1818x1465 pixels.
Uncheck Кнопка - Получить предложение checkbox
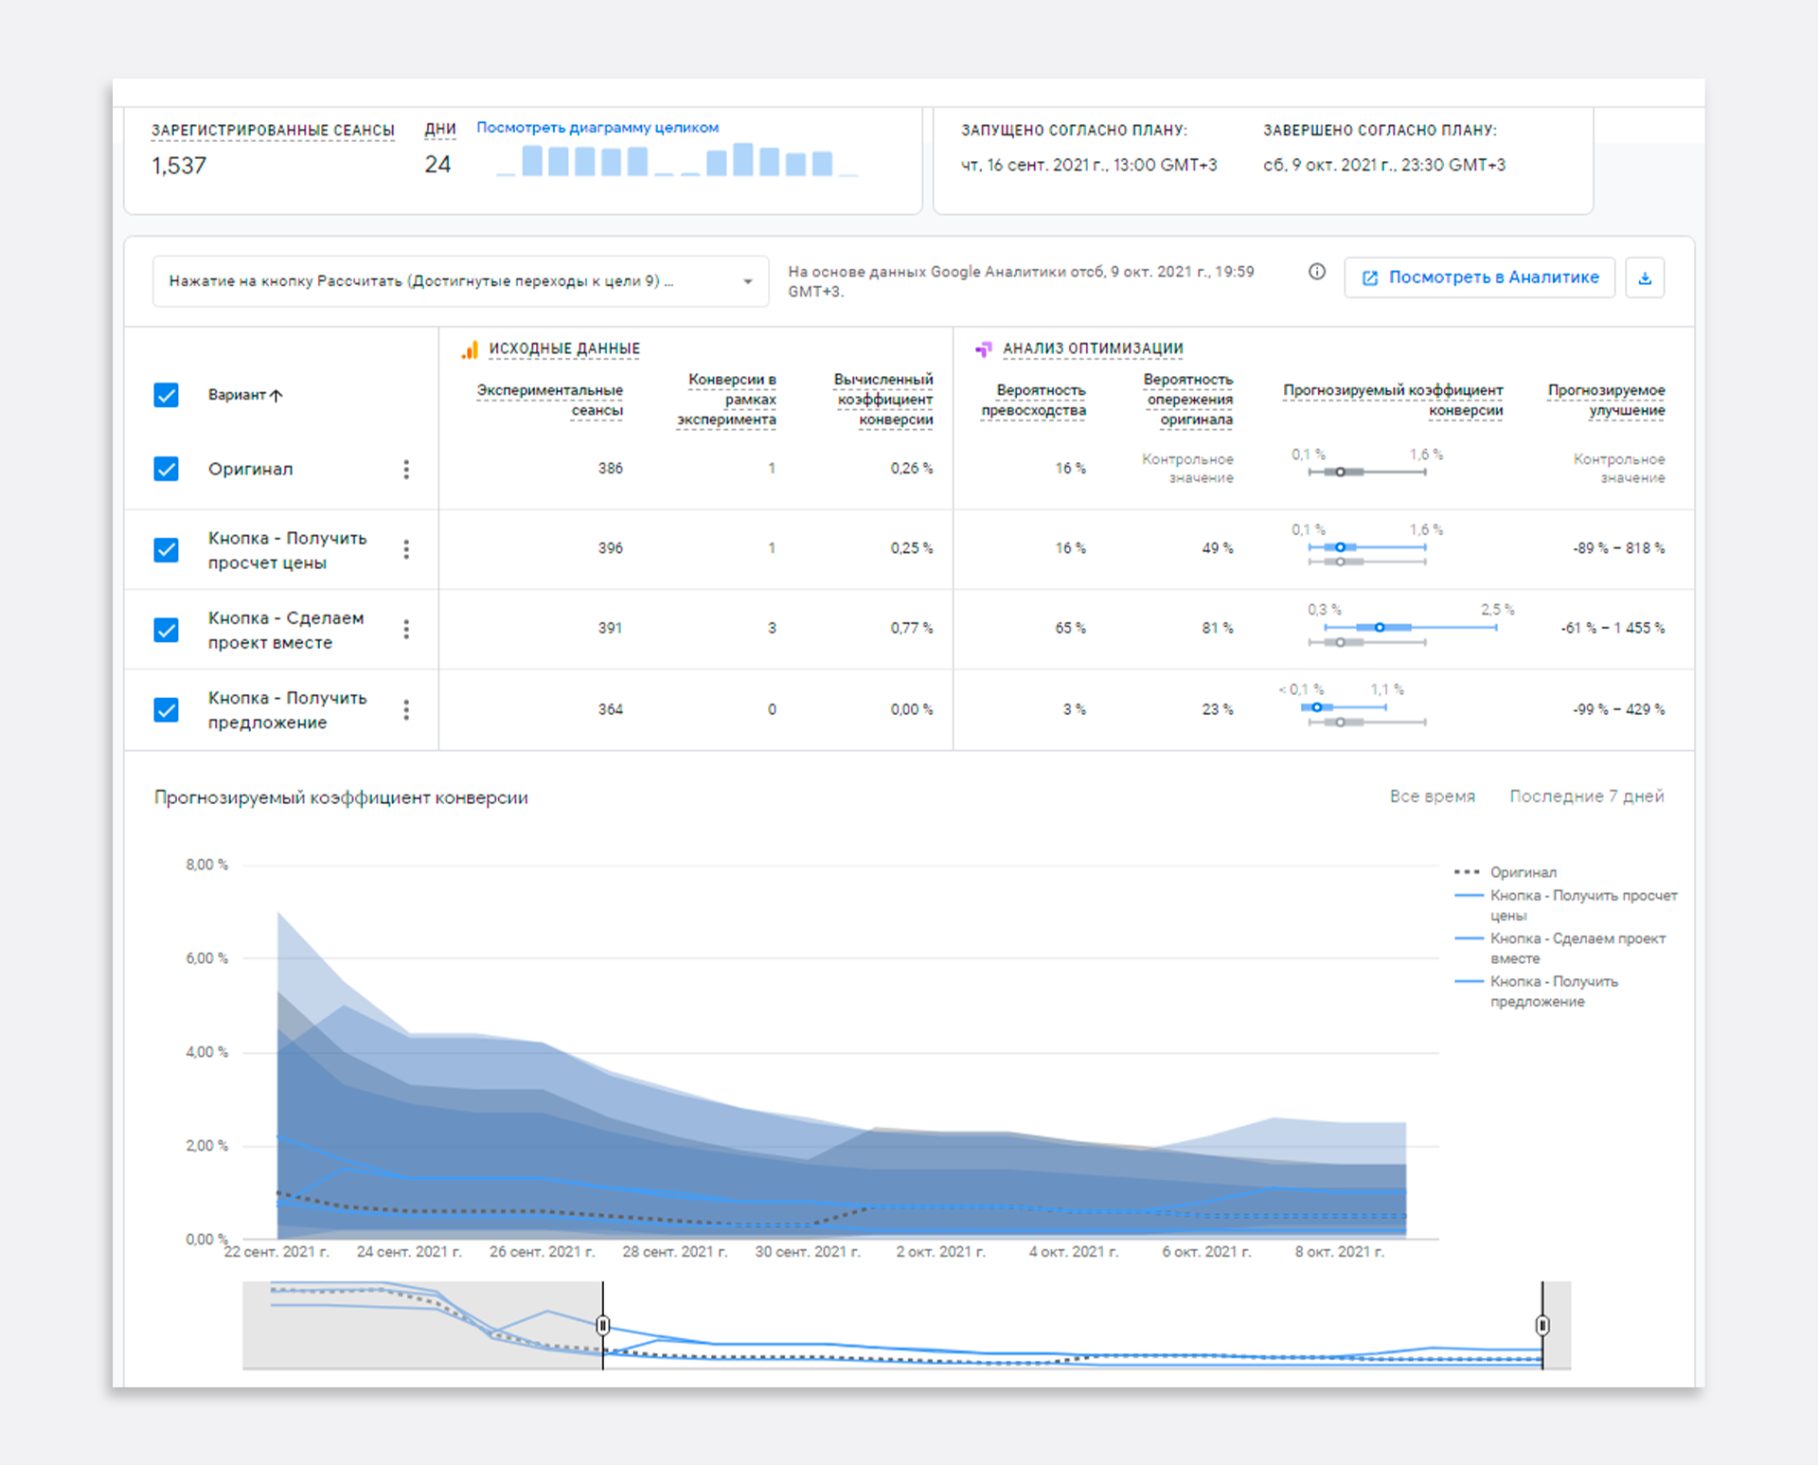167,709
